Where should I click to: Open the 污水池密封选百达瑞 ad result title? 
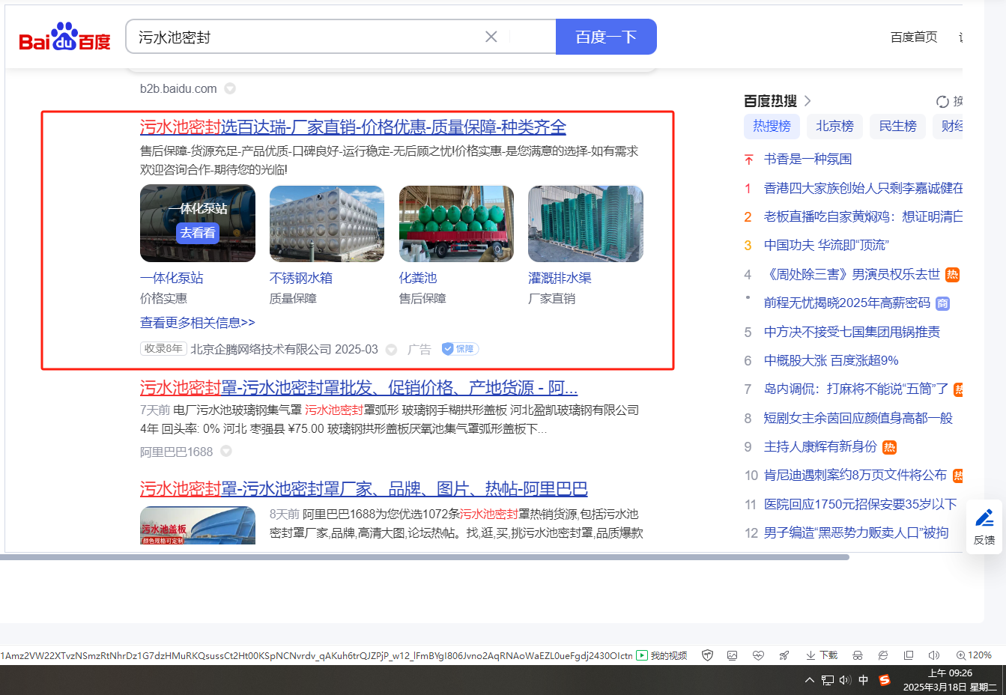pos(353,127)
